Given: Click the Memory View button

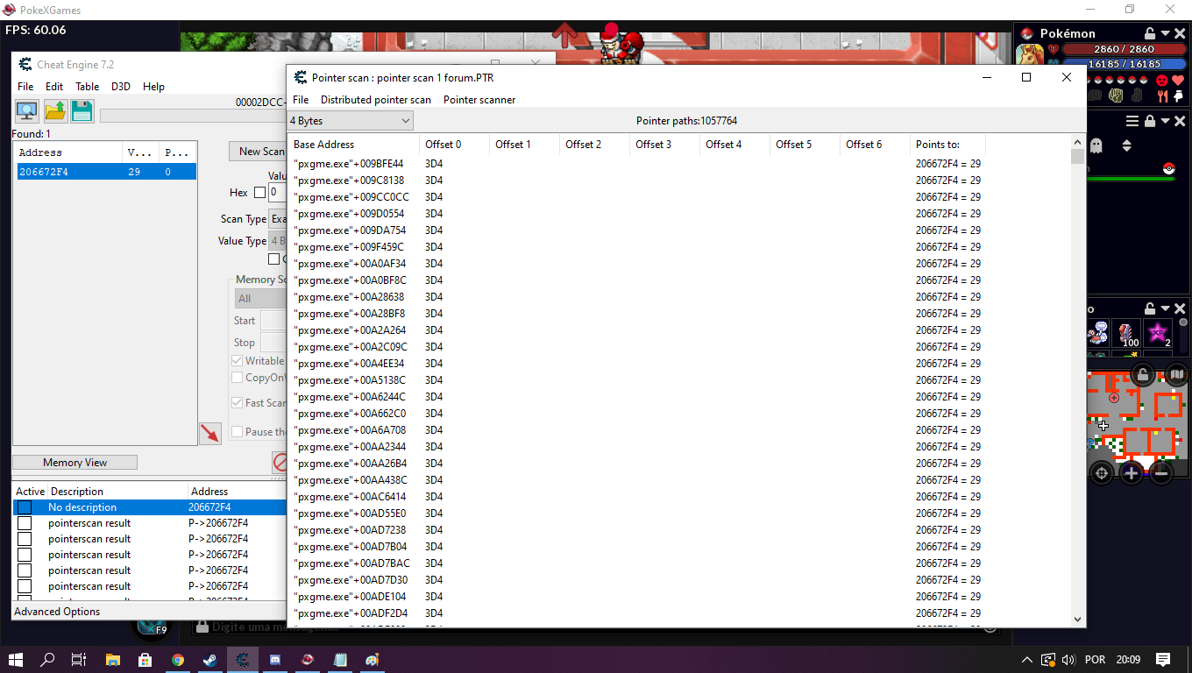Looking at the screenshot, I should tap(74, 463).
